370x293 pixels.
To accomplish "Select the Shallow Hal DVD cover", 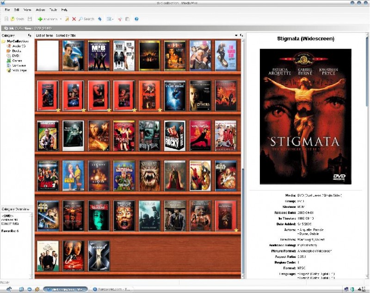I will tap(73, 176).
